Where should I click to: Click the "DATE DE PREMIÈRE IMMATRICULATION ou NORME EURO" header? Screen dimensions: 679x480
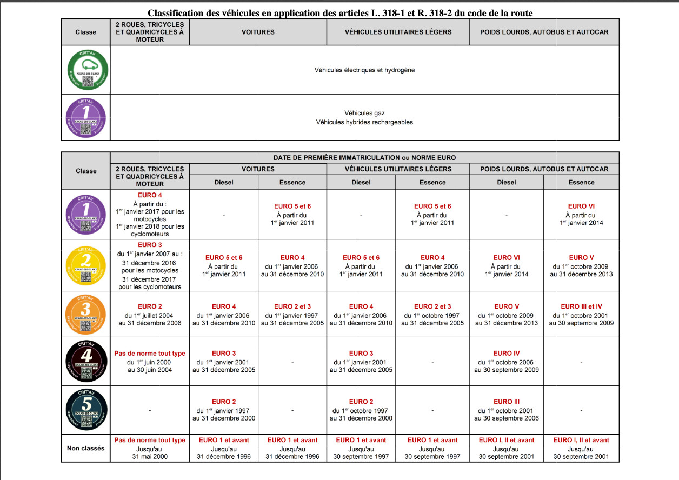(x=364, y=158)
